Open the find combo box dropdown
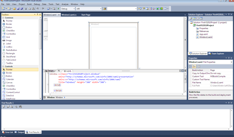This screenshot has width=234, height=137. [x=136, y=9]
